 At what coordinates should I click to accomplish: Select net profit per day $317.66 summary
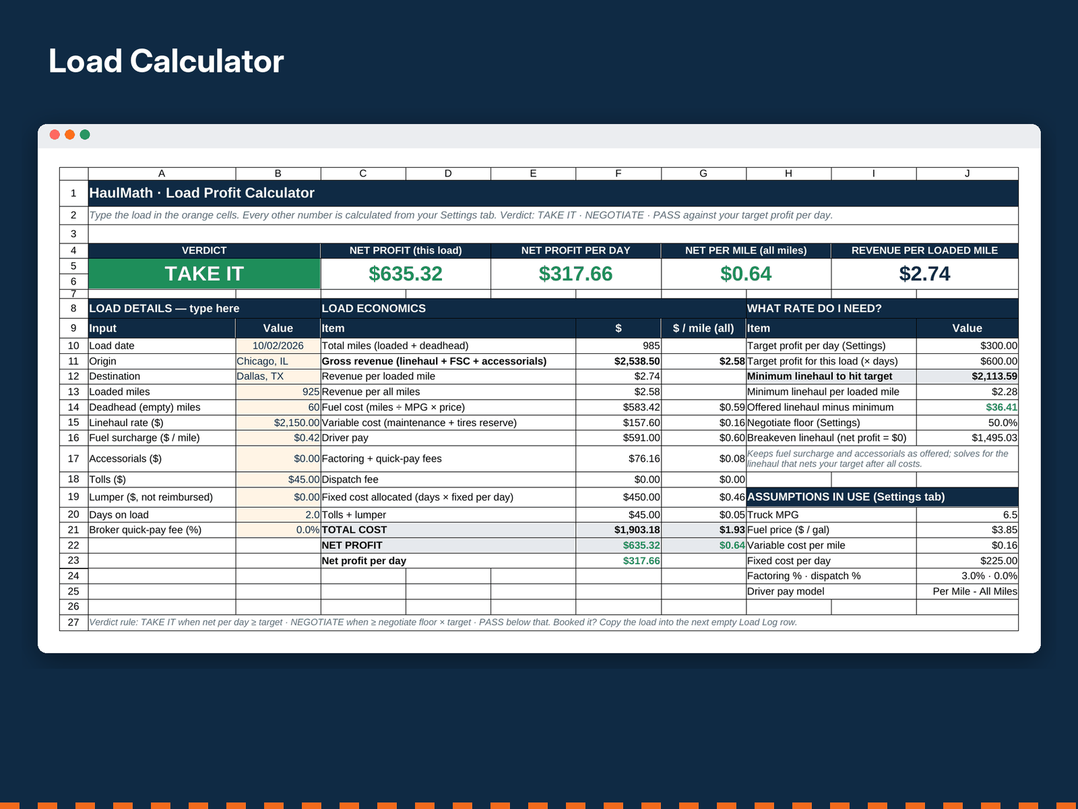pyautogui.click(x=576, y=274)
